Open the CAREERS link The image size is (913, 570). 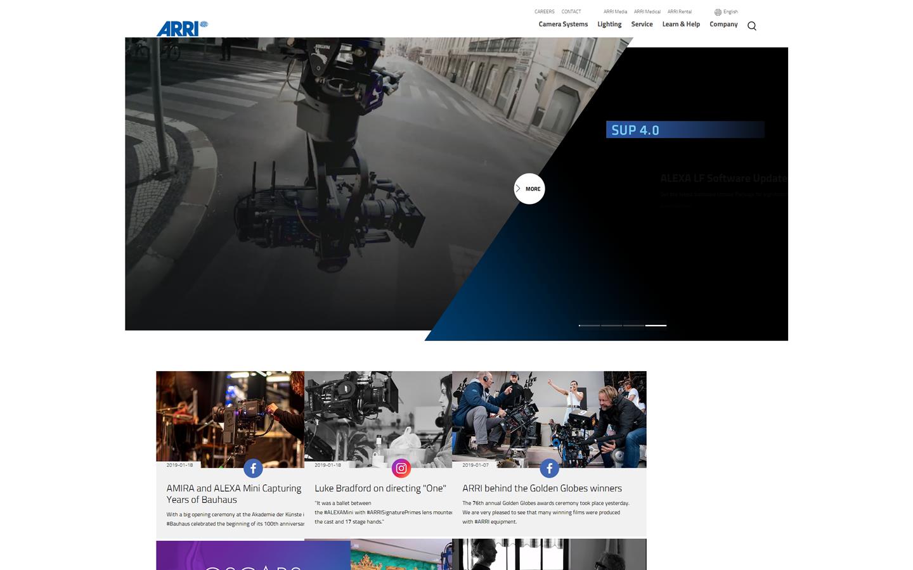(x=544, y=11)
